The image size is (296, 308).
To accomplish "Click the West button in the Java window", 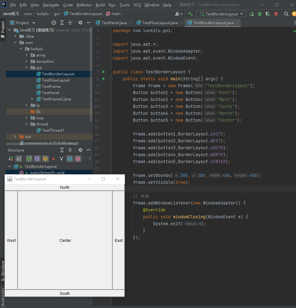I will (x=11, y=240).
